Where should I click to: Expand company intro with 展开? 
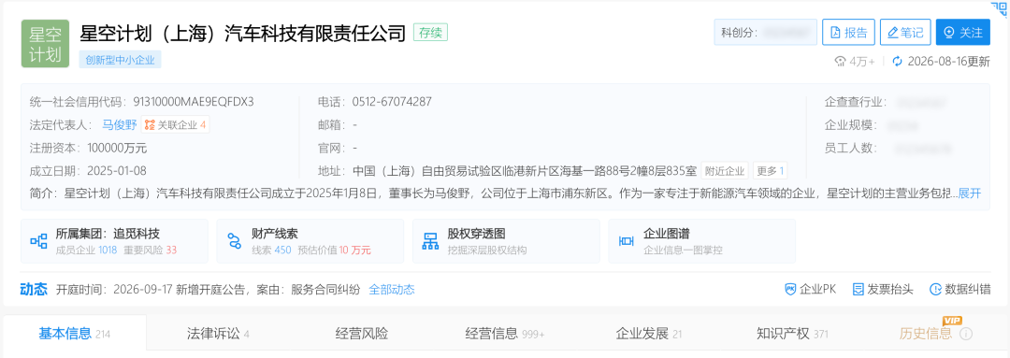970,193
